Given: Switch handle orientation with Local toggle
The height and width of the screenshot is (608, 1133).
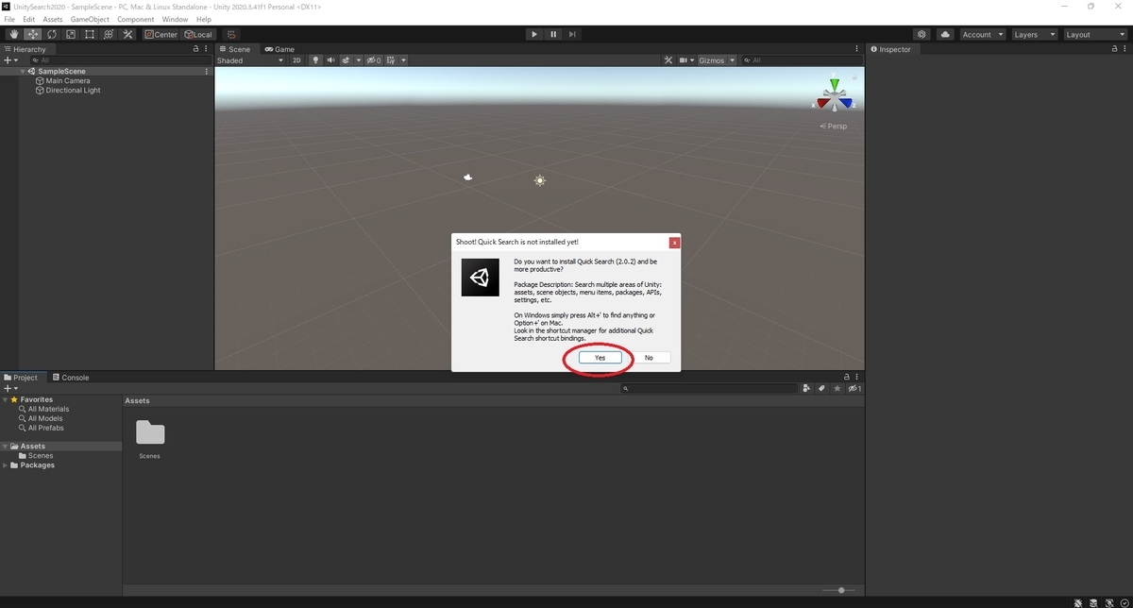Looking at the screenshot, I should click(198, 34).
